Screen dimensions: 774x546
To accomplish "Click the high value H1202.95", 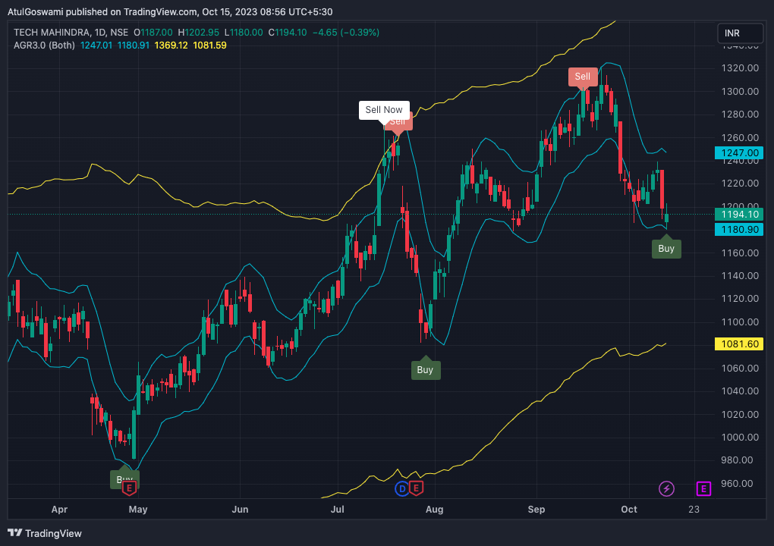I will (x=199, y=33).
